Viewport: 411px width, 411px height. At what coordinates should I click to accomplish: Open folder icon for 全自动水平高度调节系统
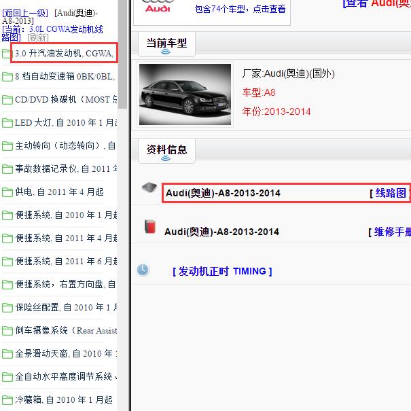[x=7, y=377]
